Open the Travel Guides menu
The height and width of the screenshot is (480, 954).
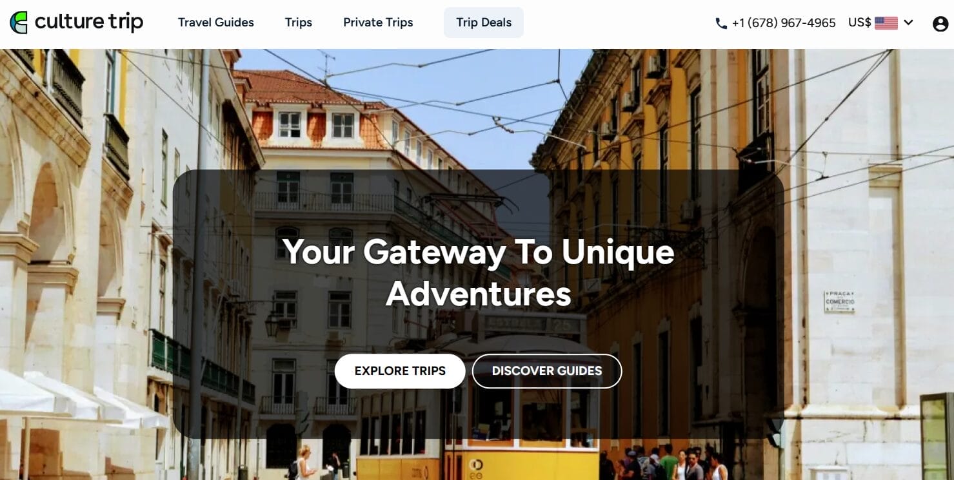(216, 23)
